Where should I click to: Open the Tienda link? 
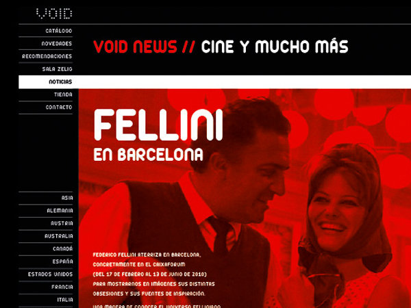(63, 94)
